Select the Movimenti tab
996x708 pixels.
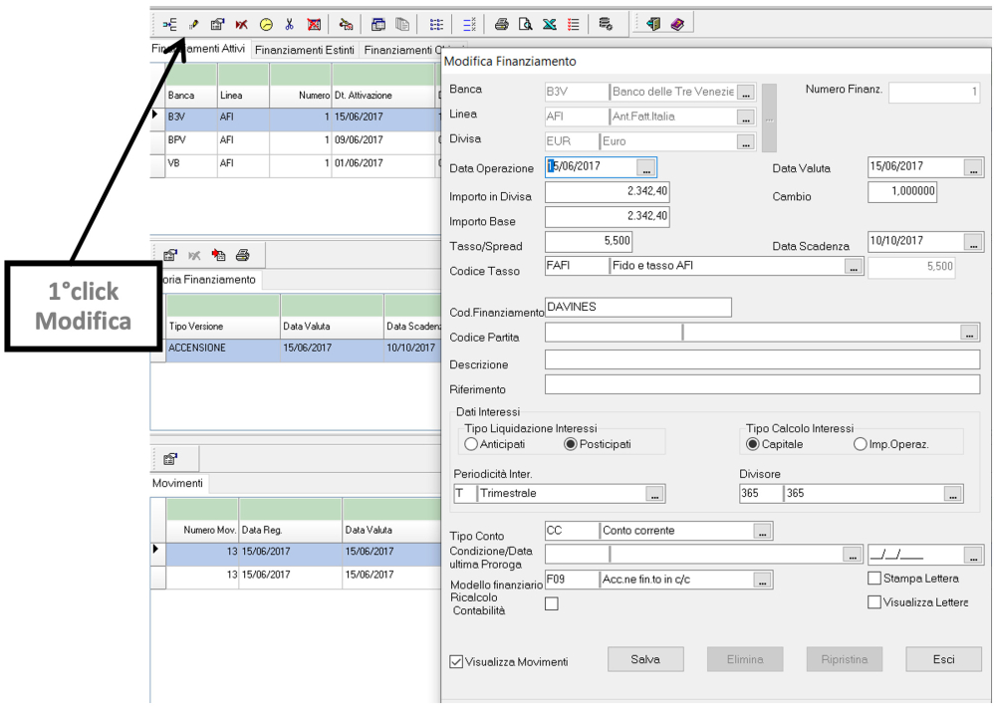(177, 483)
